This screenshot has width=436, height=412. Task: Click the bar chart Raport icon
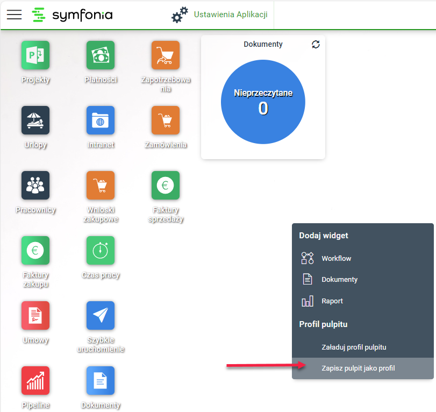pyautogui.click(x=308, y=301)
